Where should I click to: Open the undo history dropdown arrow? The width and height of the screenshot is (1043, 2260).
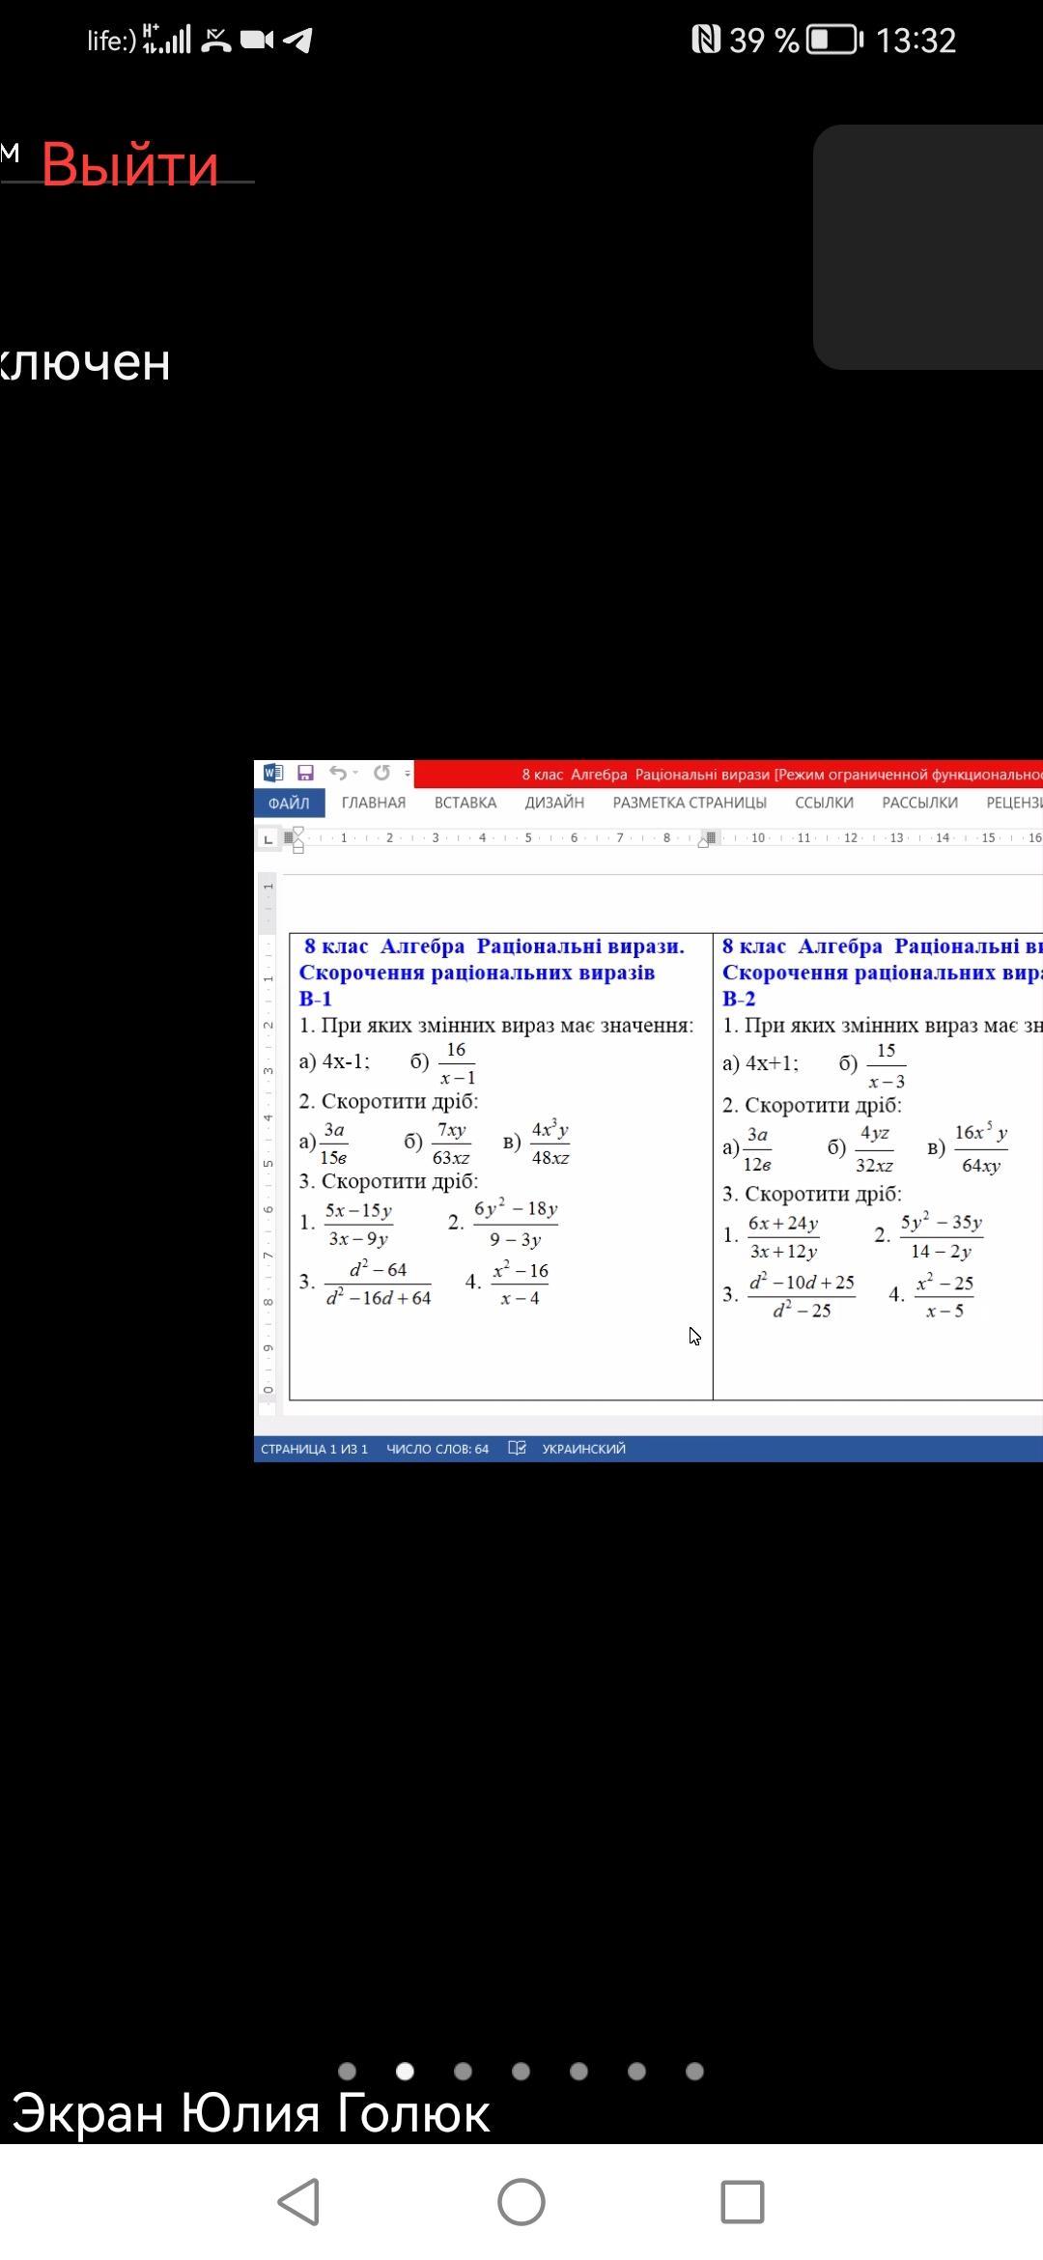pyautogui.click(x=355, y=773)
